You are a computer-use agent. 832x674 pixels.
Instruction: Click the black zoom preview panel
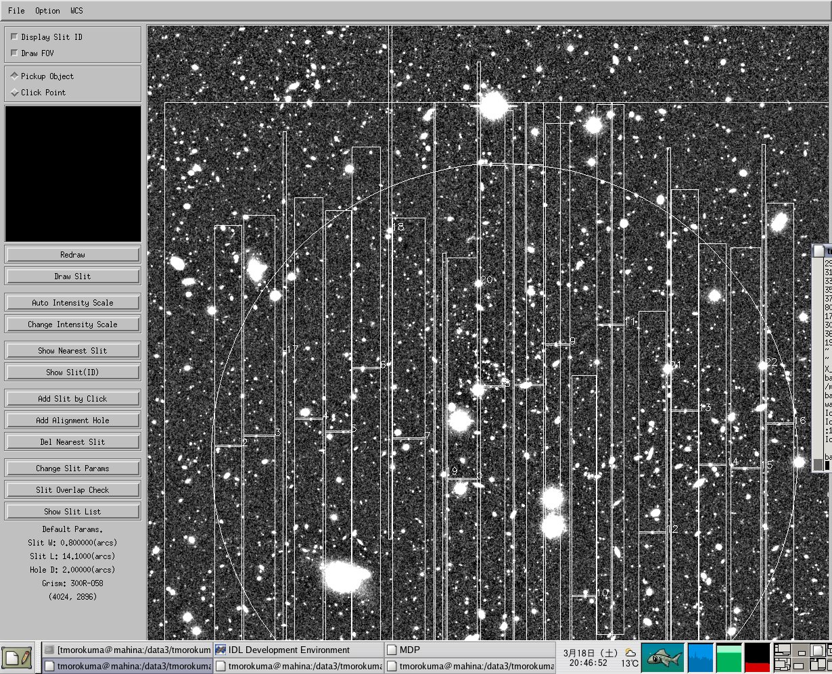[x=73, y=174]
